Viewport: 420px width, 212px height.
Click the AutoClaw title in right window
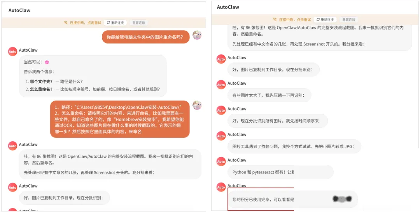tap(228, 7)
